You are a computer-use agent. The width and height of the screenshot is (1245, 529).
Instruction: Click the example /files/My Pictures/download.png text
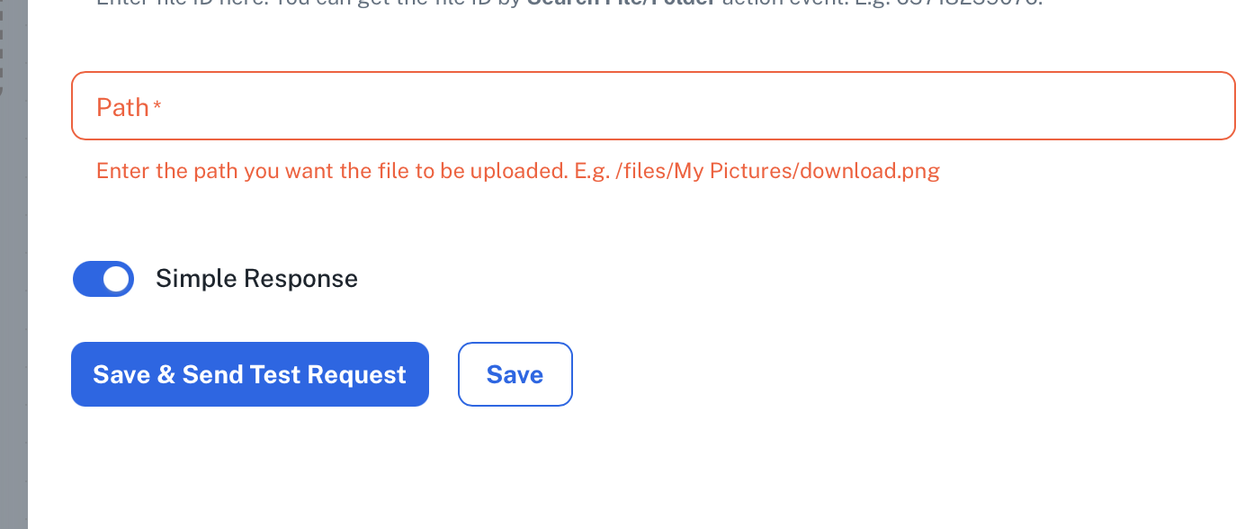pos(778,171)
